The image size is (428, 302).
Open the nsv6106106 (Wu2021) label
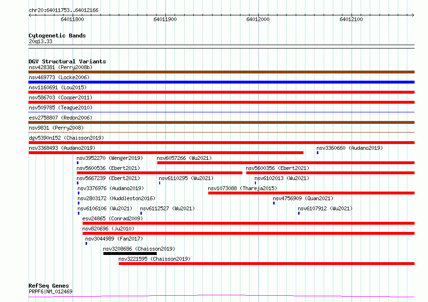click(x=105, y=208)
